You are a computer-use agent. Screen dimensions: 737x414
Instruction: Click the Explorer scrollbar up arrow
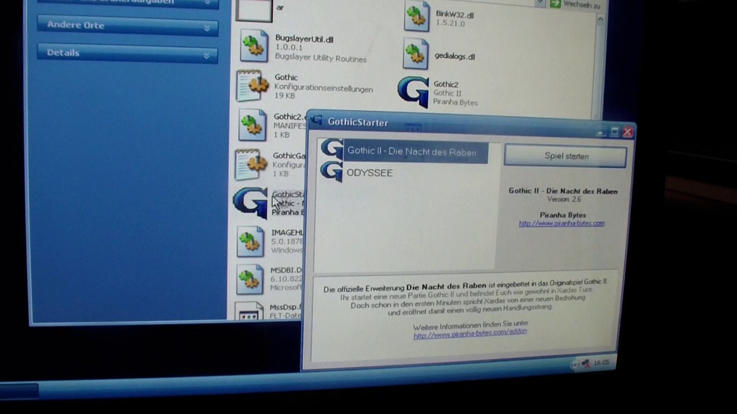pyautogui.click(x=599, y=19)
